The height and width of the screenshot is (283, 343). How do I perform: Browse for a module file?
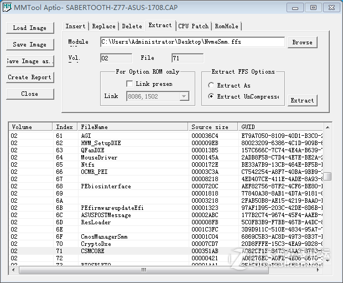(302, 43)
